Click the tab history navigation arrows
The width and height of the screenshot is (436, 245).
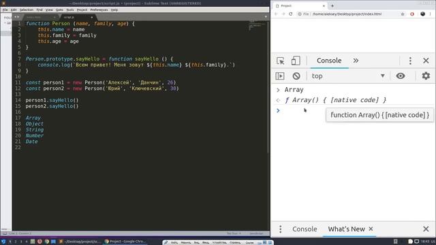(x=16, y=17)
